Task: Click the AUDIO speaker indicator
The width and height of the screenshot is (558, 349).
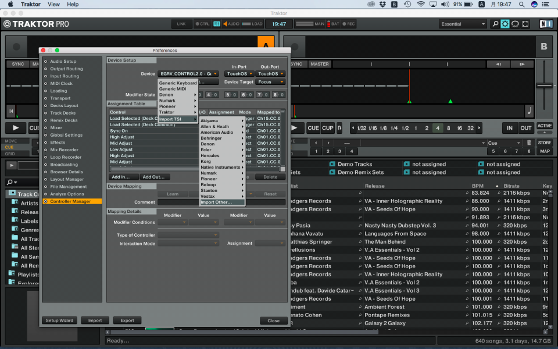Action: tap(231, 24)
